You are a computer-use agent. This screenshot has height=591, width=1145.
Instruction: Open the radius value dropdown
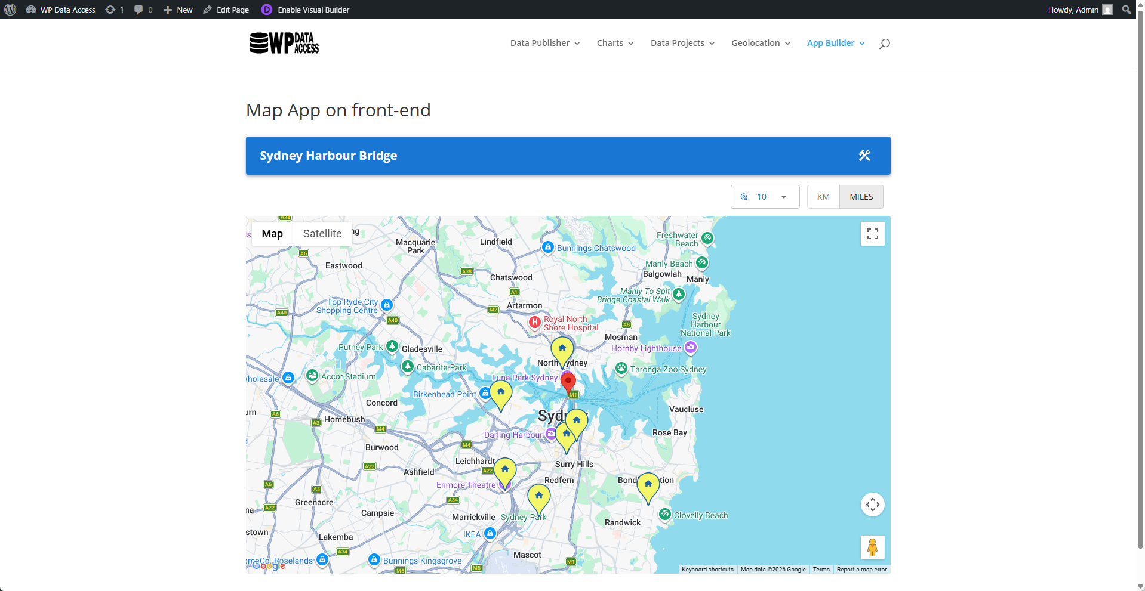coord(765,196)
